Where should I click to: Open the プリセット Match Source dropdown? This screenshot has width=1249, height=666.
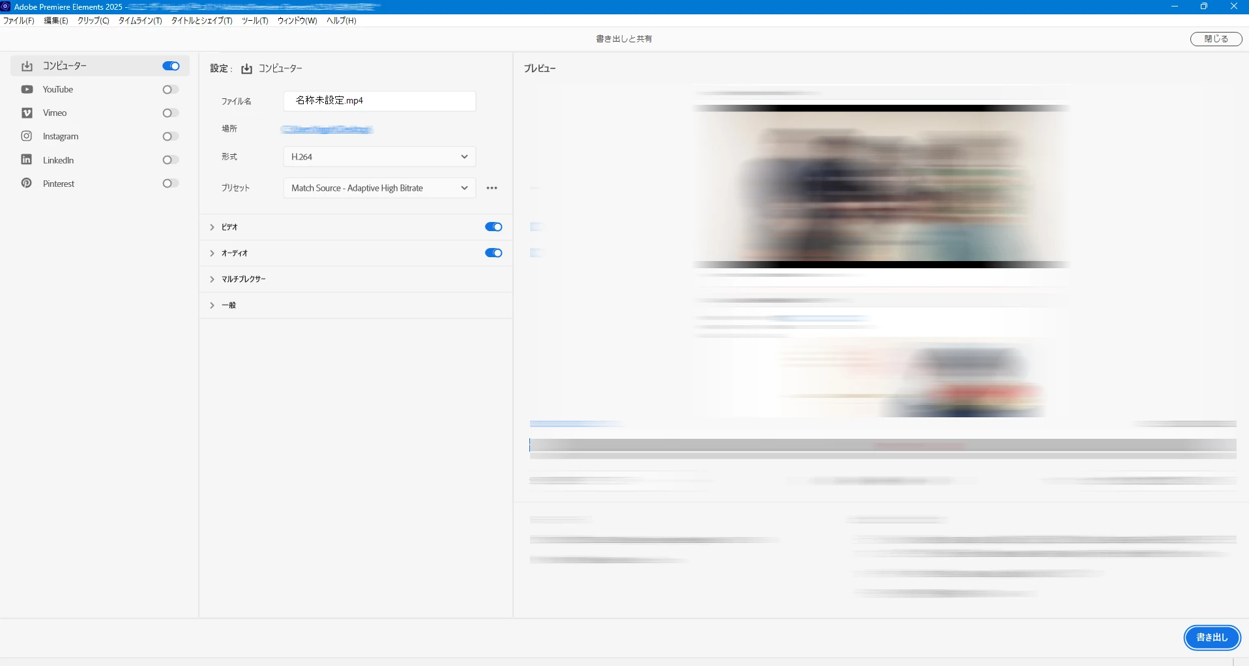point(379,188)
